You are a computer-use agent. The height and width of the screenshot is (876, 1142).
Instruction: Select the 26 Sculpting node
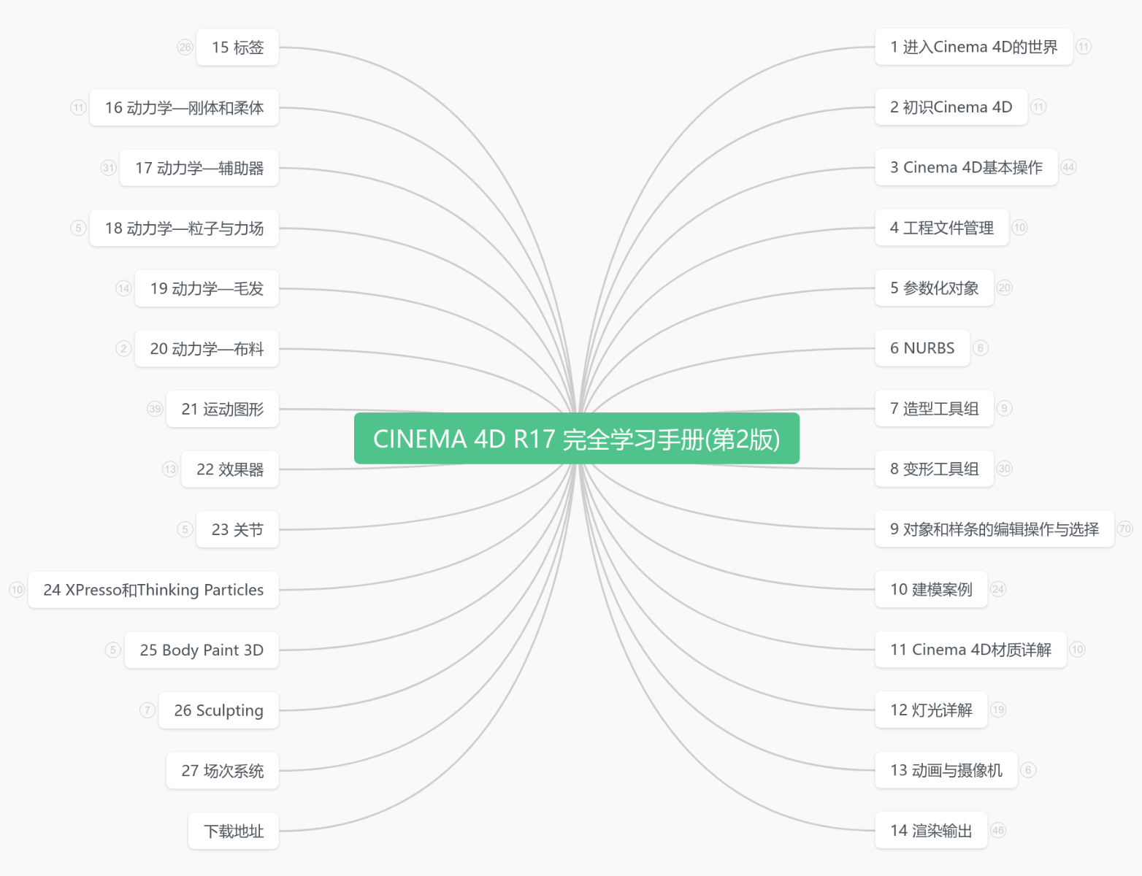coord(218,710)
